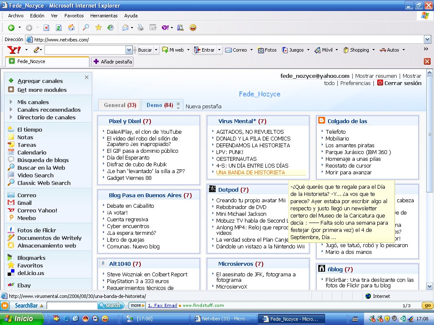Open the Mi web dropdown arrow
Viewport: 434px width, 325px height.
[188, 50]
